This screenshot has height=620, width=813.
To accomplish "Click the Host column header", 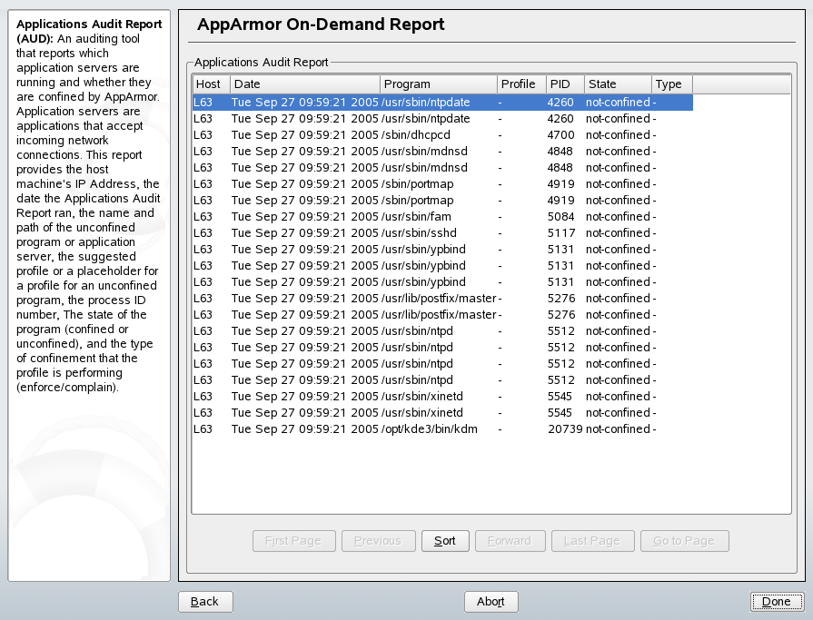I will pyautogui.click(x=210, y=84).
